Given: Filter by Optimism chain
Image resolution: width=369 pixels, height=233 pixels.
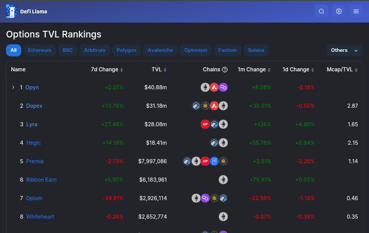Looking at the screenshot, I should pyautogui.click(x=196, y=50).
